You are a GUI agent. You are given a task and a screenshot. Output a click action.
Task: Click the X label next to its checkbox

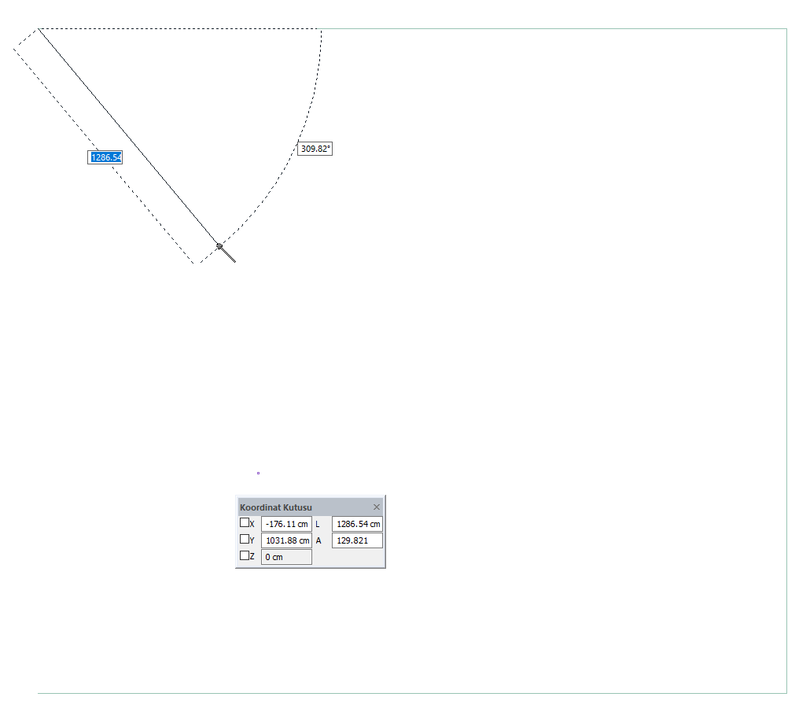(252, 524)
